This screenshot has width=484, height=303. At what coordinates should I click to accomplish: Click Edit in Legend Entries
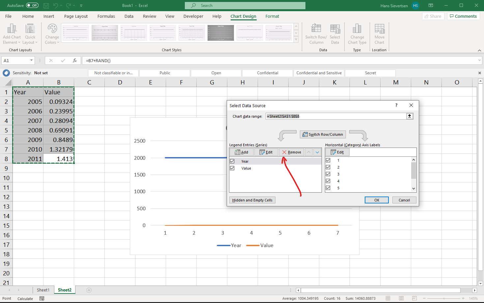[x=266, y=152]
